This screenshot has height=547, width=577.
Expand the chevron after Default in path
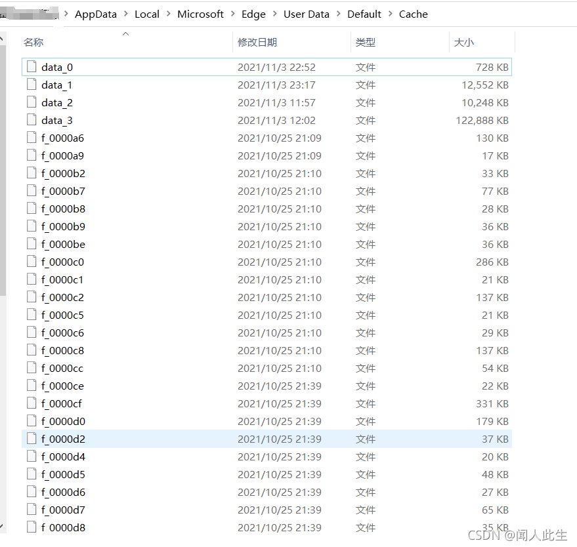[391, 14]
